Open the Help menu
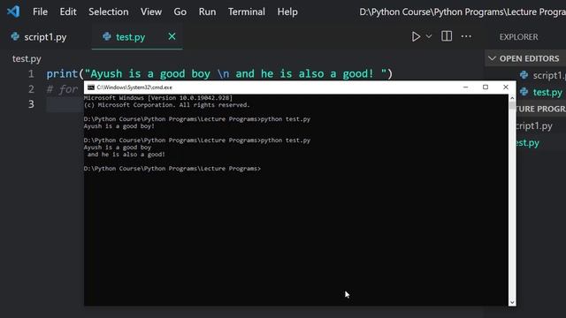 click(287, 11)
